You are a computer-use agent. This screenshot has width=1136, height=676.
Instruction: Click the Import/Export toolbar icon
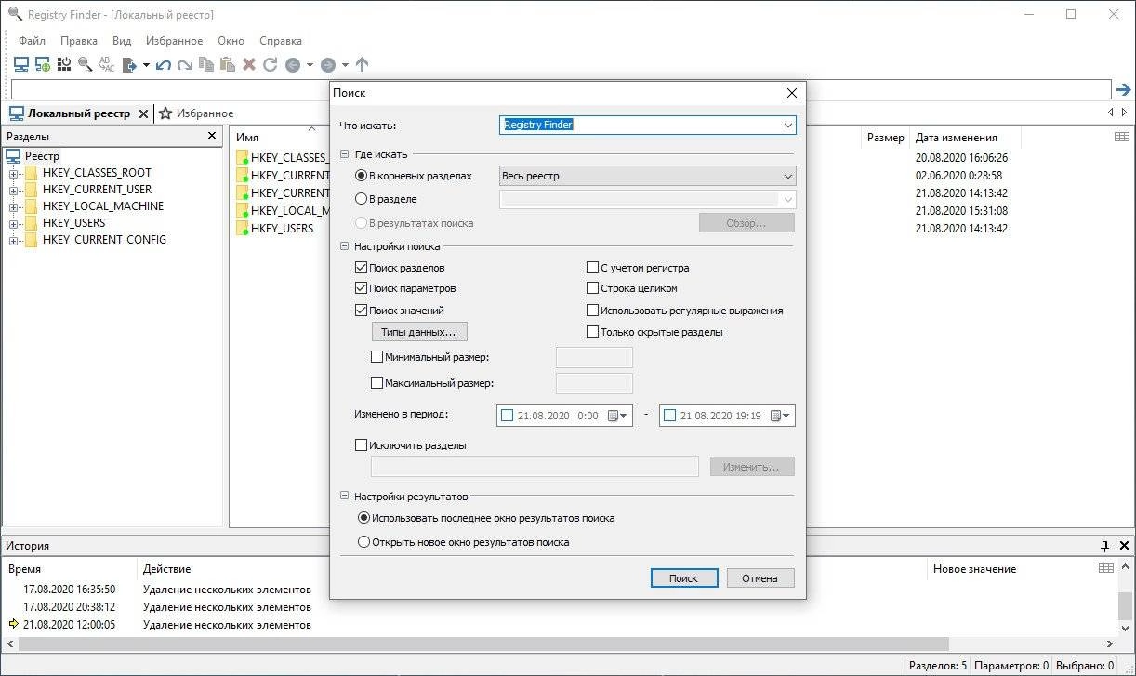[x=129, y=64]
